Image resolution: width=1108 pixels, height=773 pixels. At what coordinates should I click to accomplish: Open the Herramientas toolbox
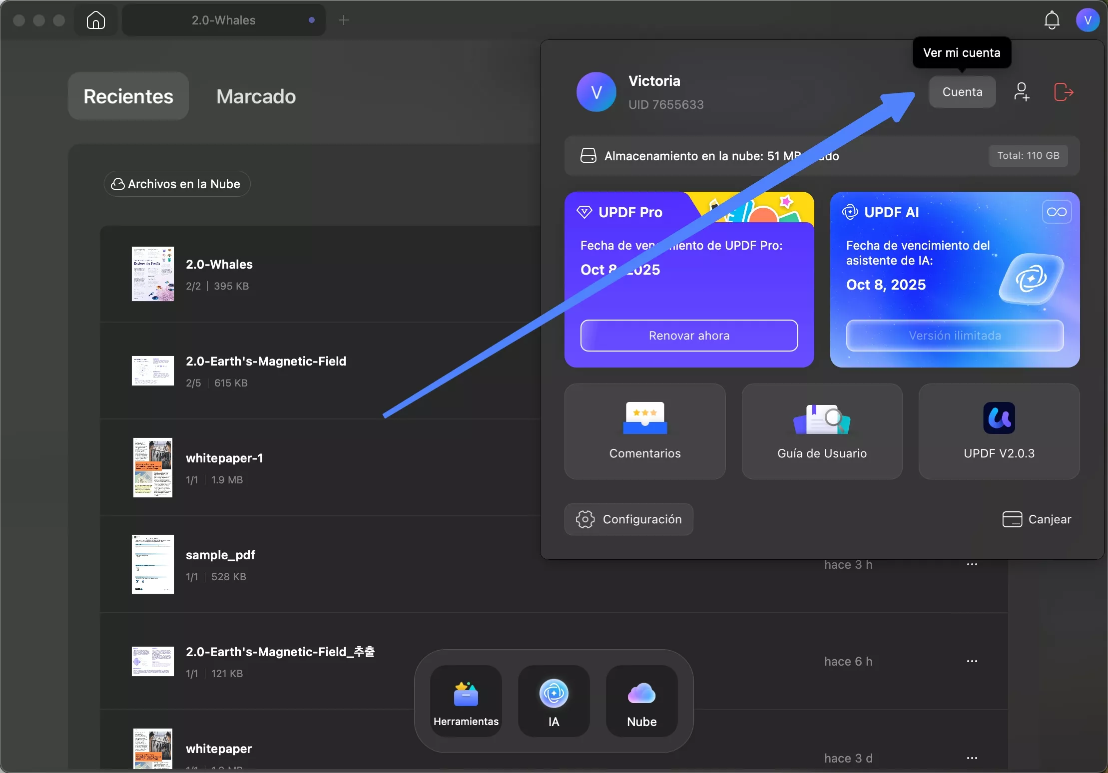pyautogui.click(x=466, y=701)
